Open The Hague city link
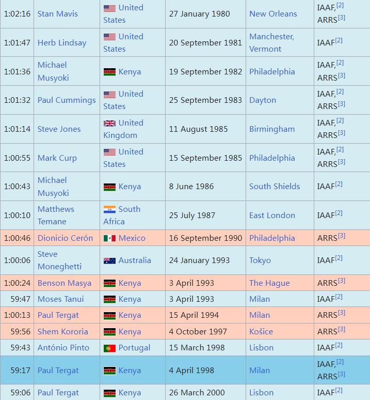370x400 pixels. pyautogui.click(x=269, y=283)
